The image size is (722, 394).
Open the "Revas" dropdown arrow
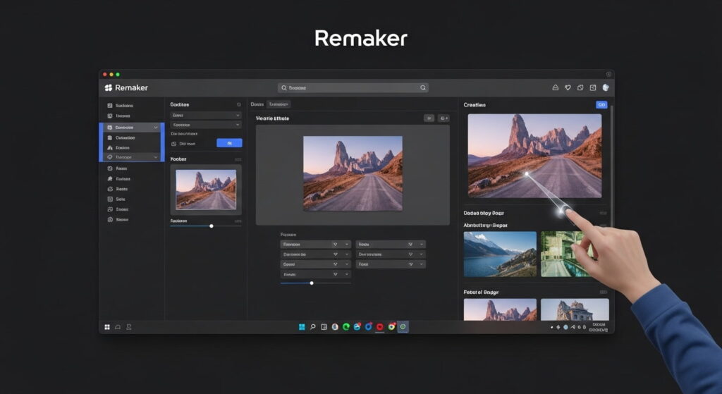click(x=347, y=275)
